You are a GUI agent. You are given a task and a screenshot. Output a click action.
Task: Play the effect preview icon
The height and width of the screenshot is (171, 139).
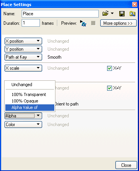[x=83, y=23]
